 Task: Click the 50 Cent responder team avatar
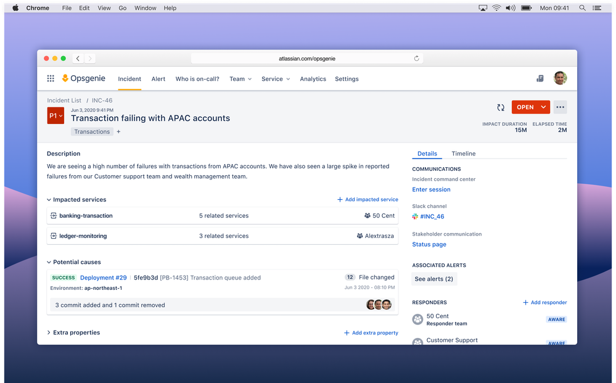point(417,319)
